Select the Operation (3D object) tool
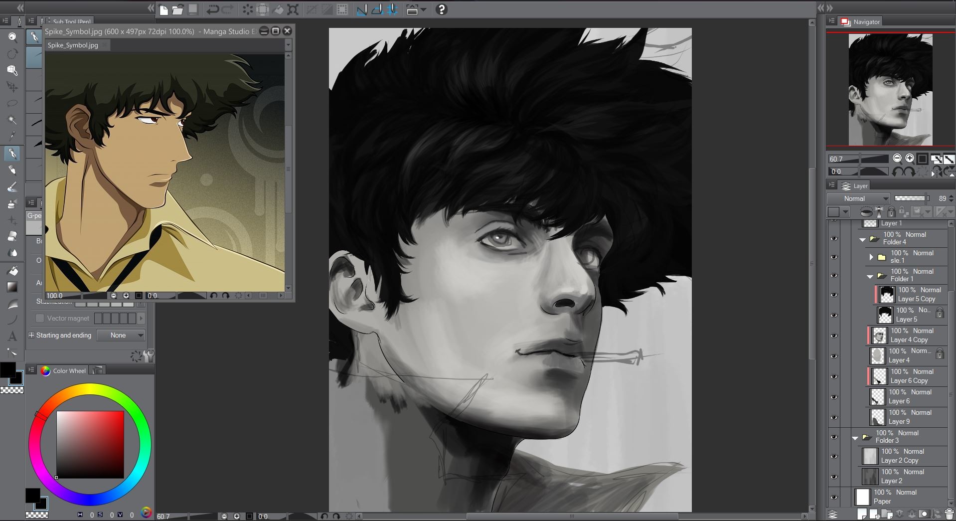 point(12,70)
